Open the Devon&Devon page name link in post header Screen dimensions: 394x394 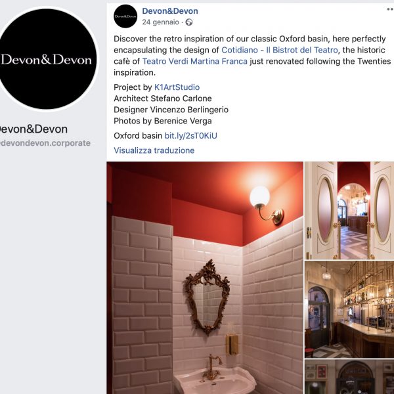[x=170, y=11]
